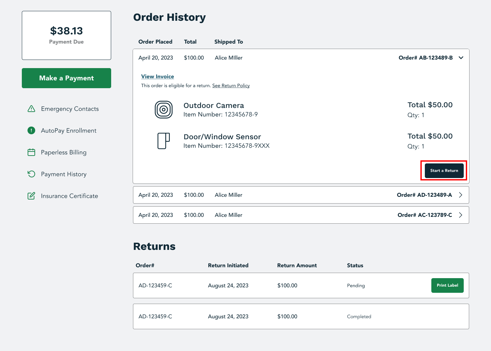Click the Alice MIller name in the expanded order
Screen dimensions: 491x351
point(228,58)
